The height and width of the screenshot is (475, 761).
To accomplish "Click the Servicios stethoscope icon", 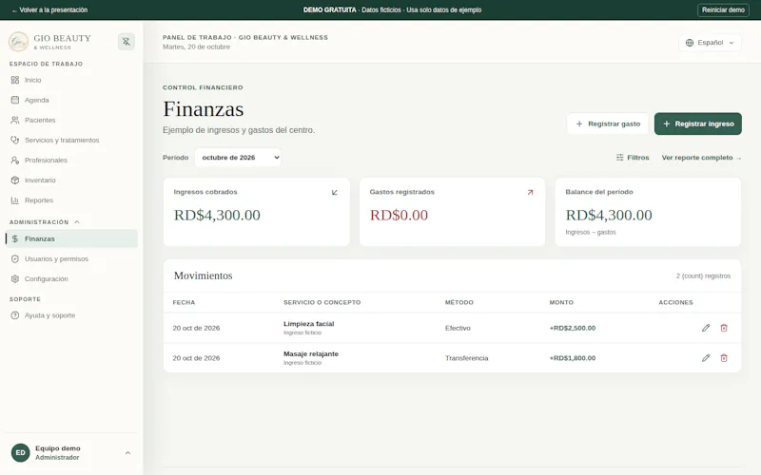I will click(15, 140).
